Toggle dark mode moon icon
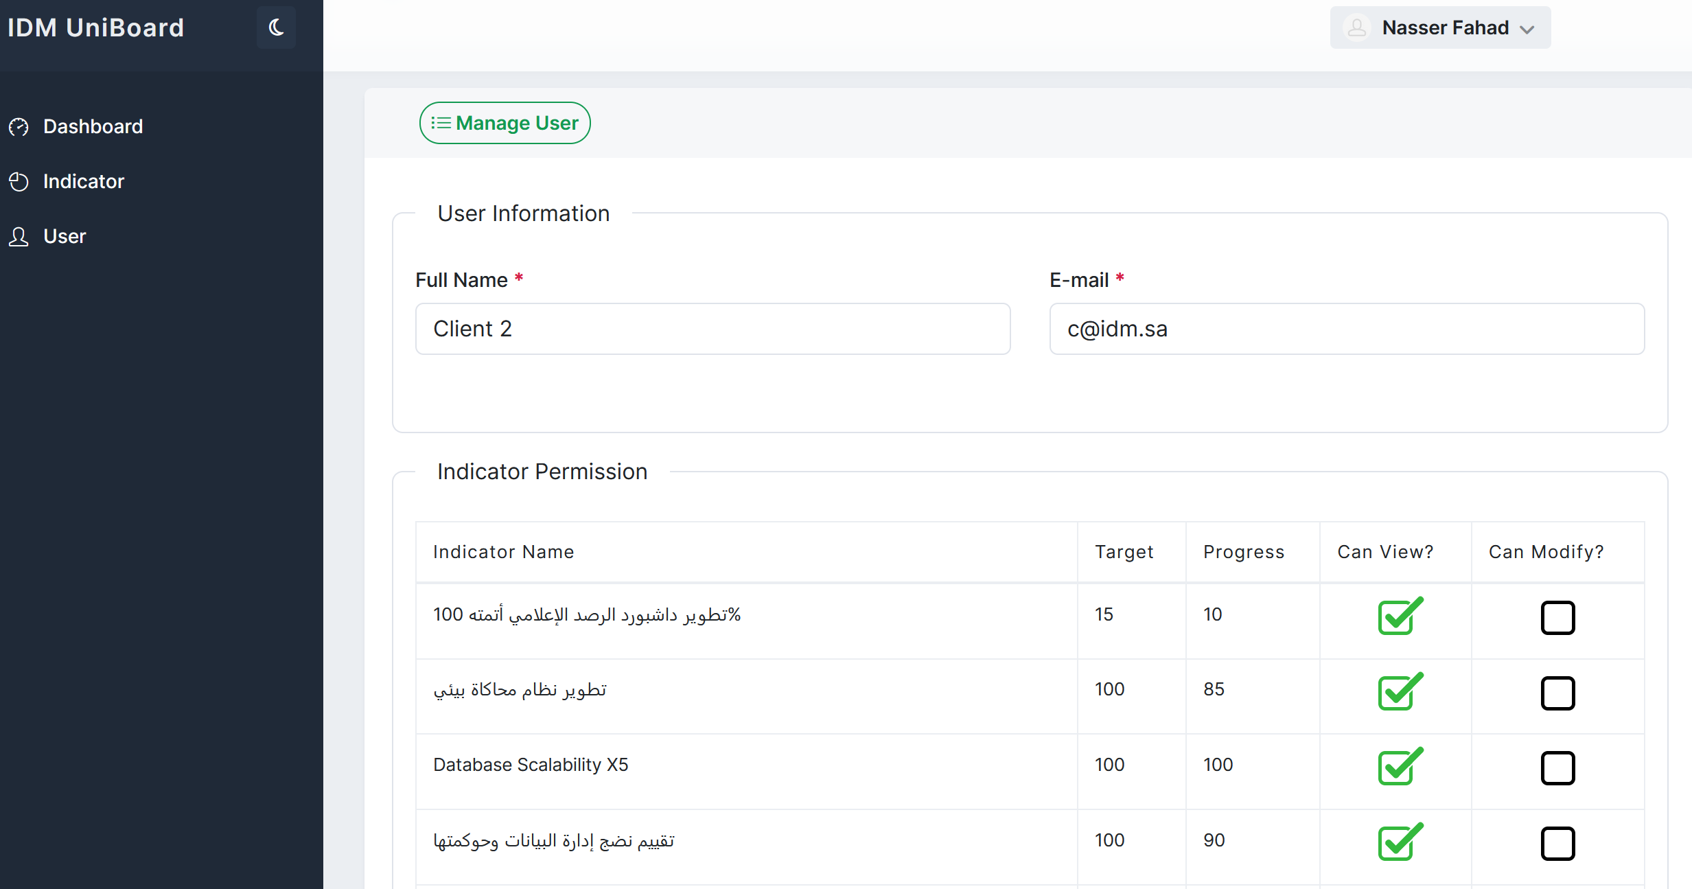1692x889 pixels. 276,27
